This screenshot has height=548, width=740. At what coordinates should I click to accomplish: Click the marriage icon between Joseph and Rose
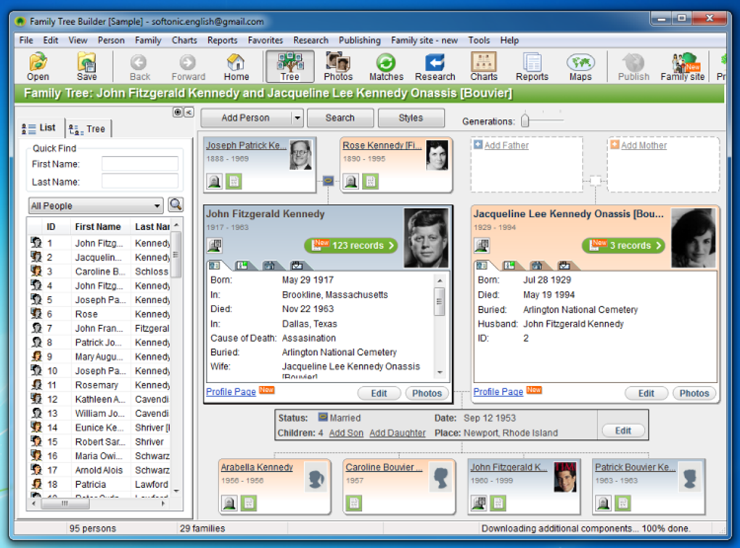328,180
